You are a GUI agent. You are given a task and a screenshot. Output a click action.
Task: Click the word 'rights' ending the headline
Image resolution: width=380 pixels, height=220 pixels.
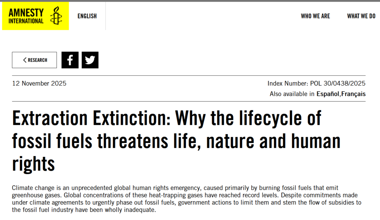[x=33, y=164]
